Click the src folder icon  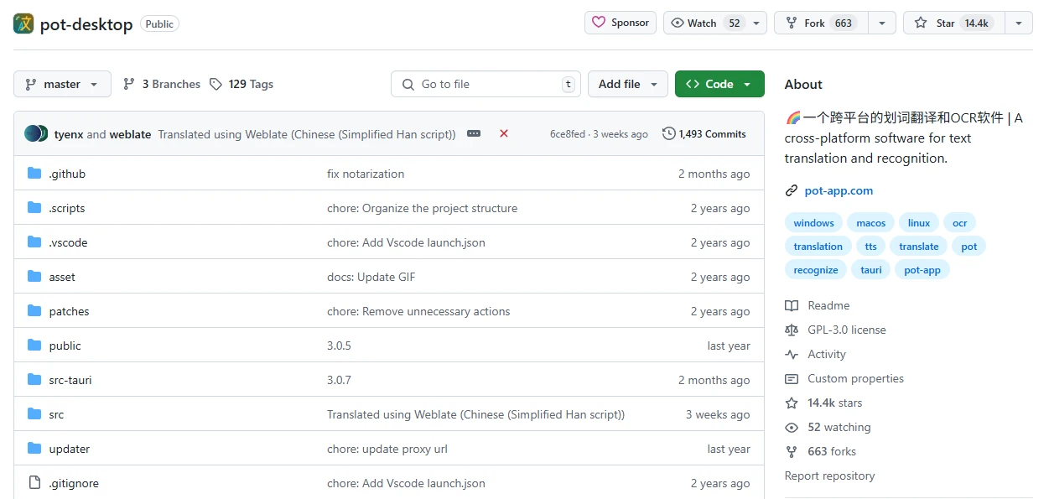click(34, 414)
